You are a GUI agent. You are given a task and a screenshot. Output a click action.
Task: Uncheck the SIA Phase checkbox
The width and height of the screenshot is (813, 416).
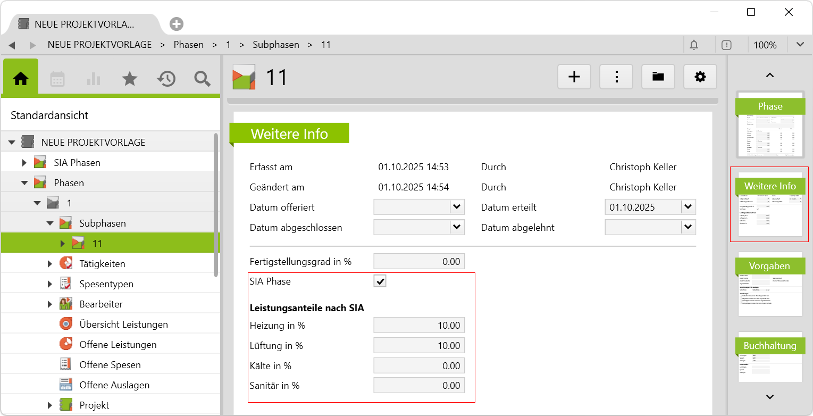pyautogui.click(x=380, y=281)
